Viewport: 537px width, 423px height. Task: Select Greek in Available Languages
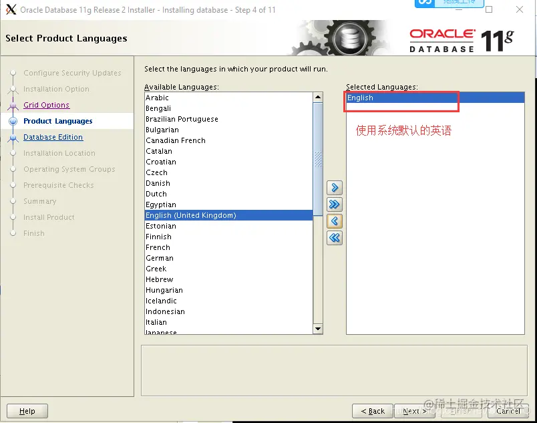(229, 269)
